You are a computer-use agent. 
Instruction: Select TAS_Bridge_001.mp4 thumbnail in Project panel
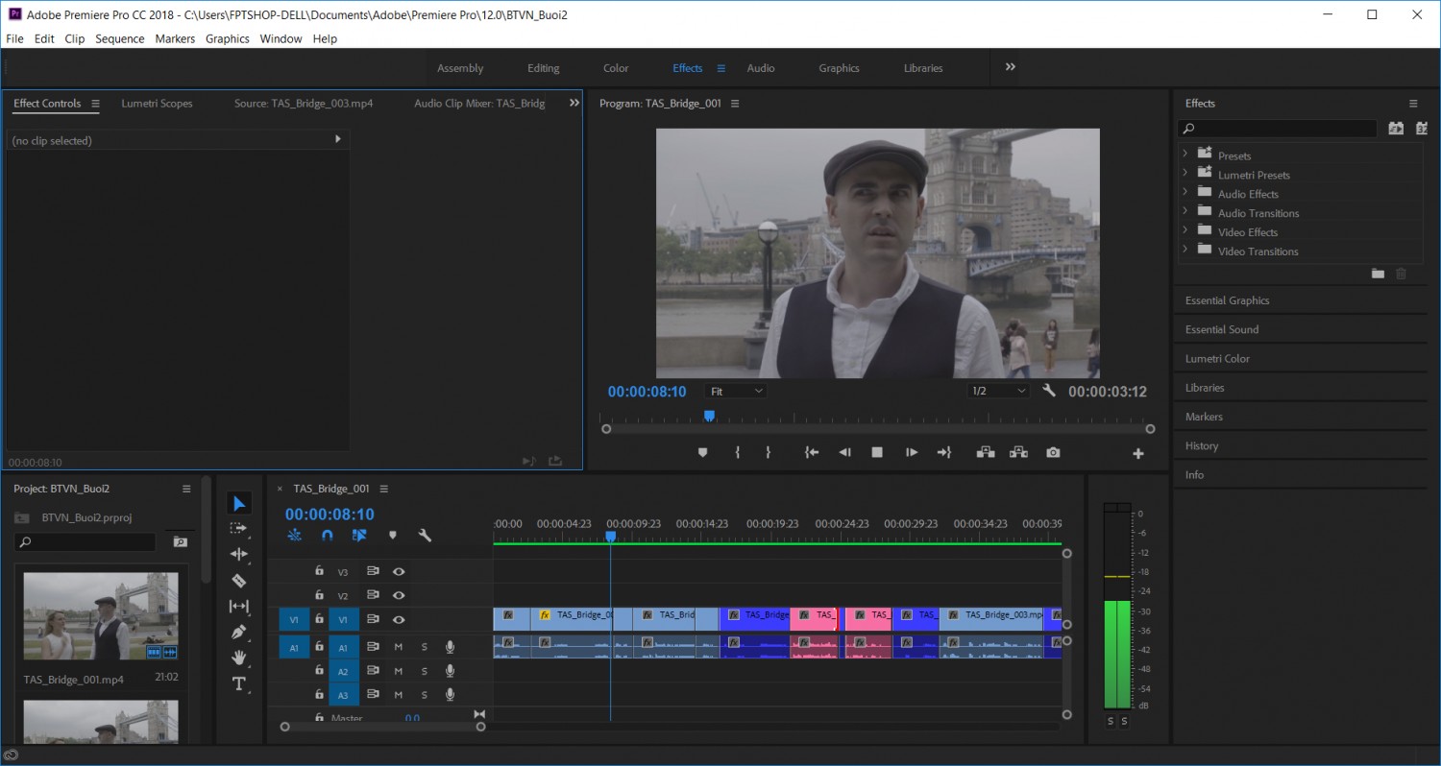(x=101, y=616)
